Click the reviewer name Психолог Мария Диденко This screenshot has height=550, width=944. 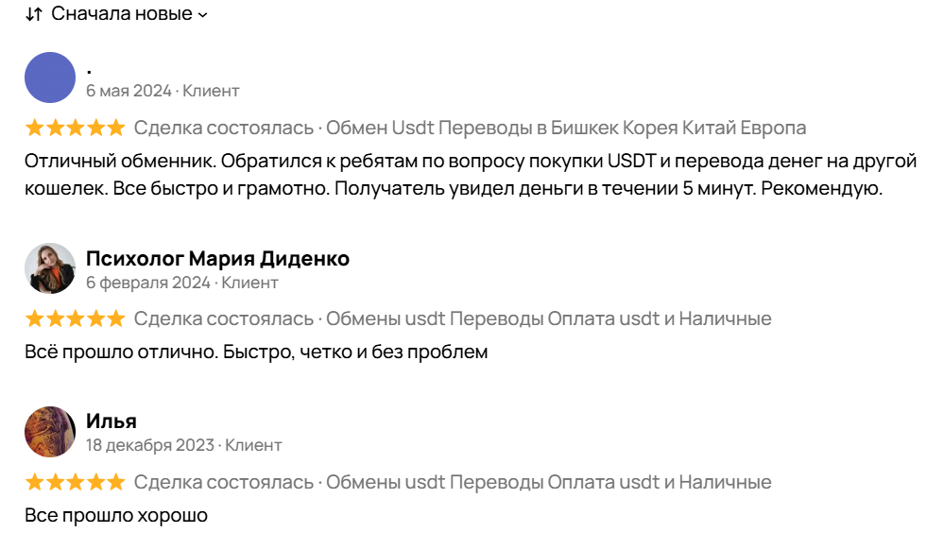(217, 258)
